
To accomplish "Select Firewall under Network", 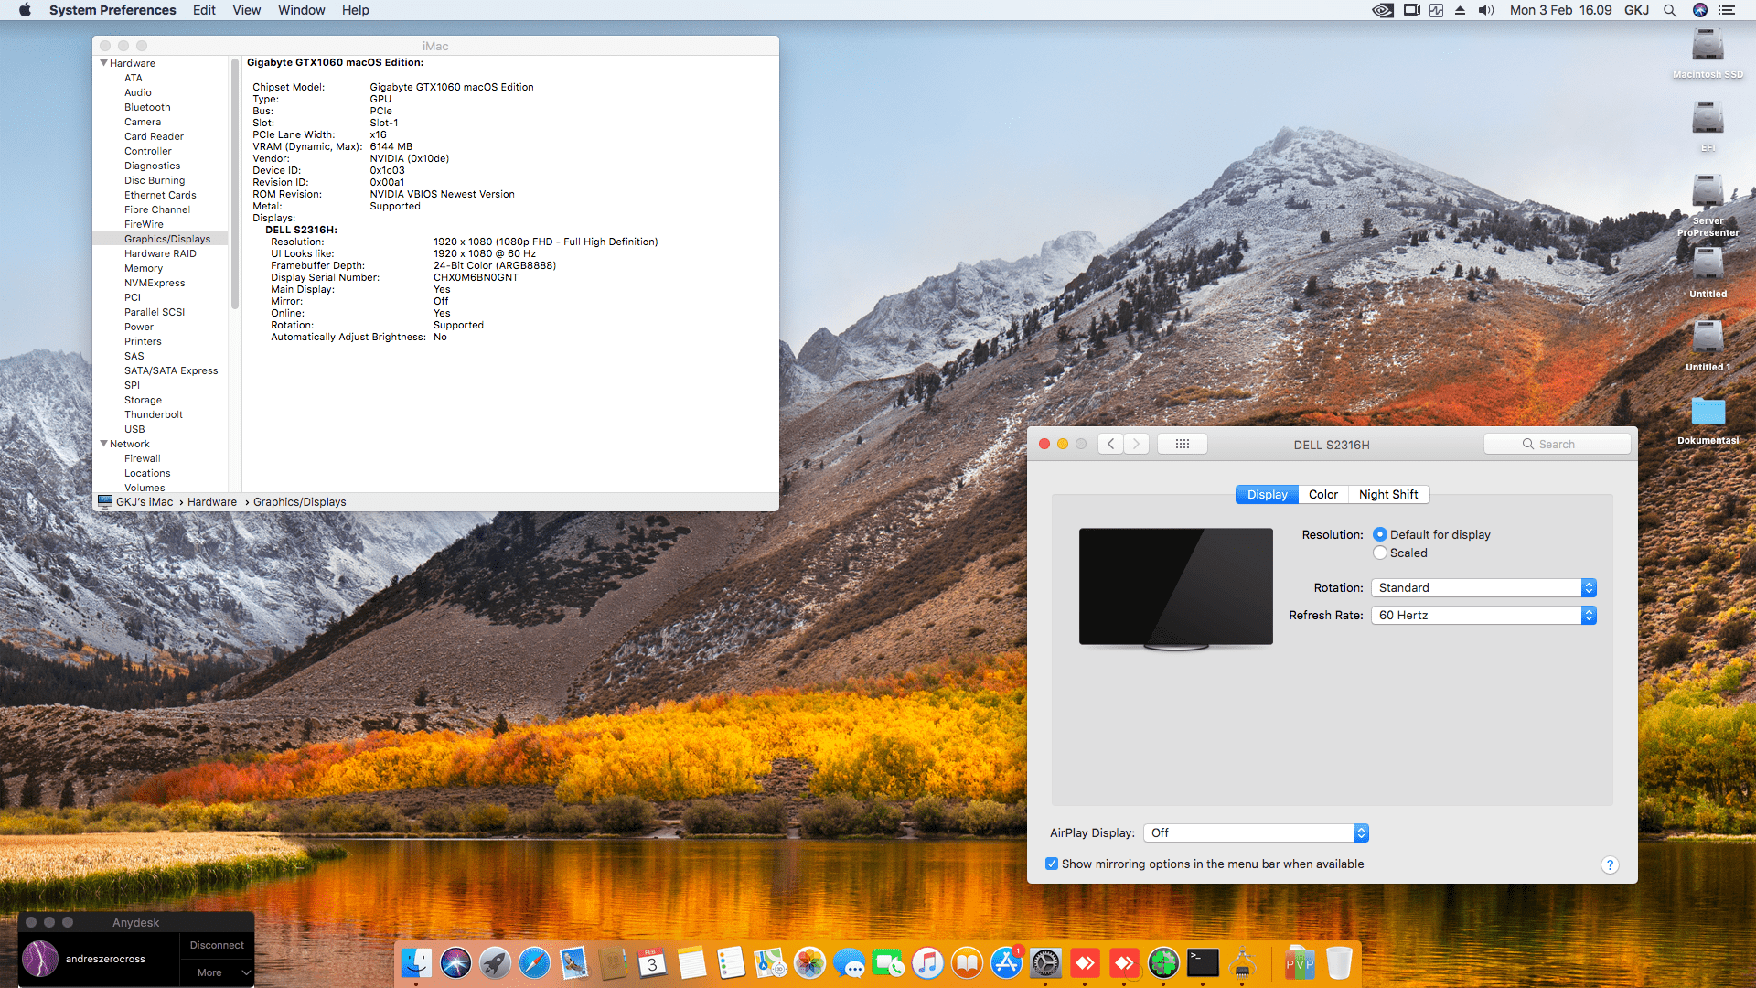I will coord(143,458).
